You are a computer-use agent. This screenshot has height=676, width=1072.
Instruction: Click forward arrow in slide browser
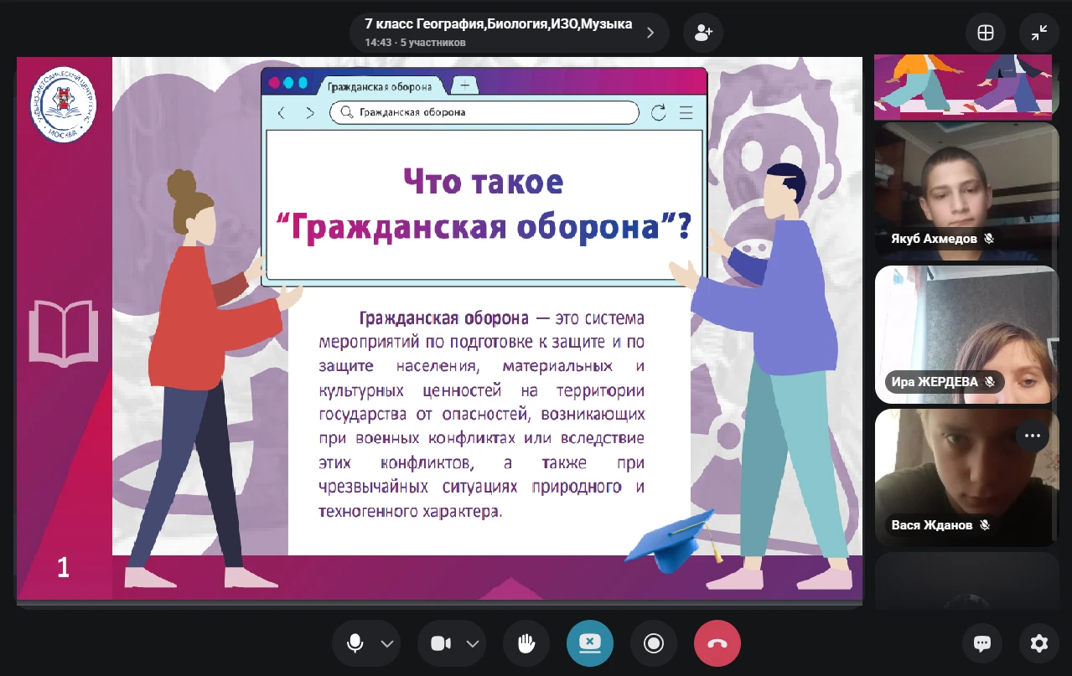coord(310,112)
